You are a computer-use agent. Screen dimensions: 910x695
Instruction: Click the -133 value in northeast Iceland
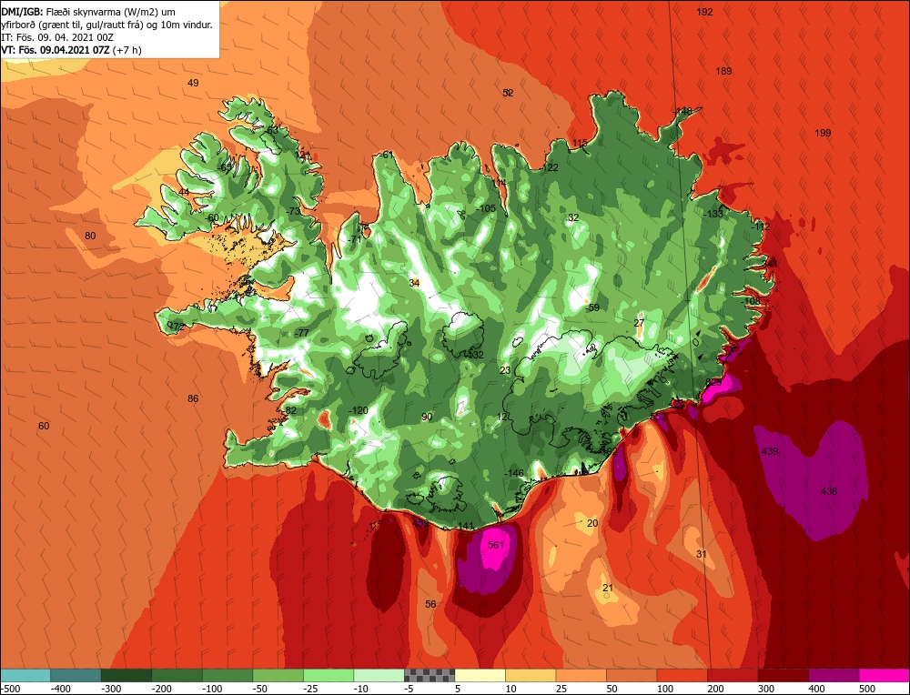click(x=713, y=214)
